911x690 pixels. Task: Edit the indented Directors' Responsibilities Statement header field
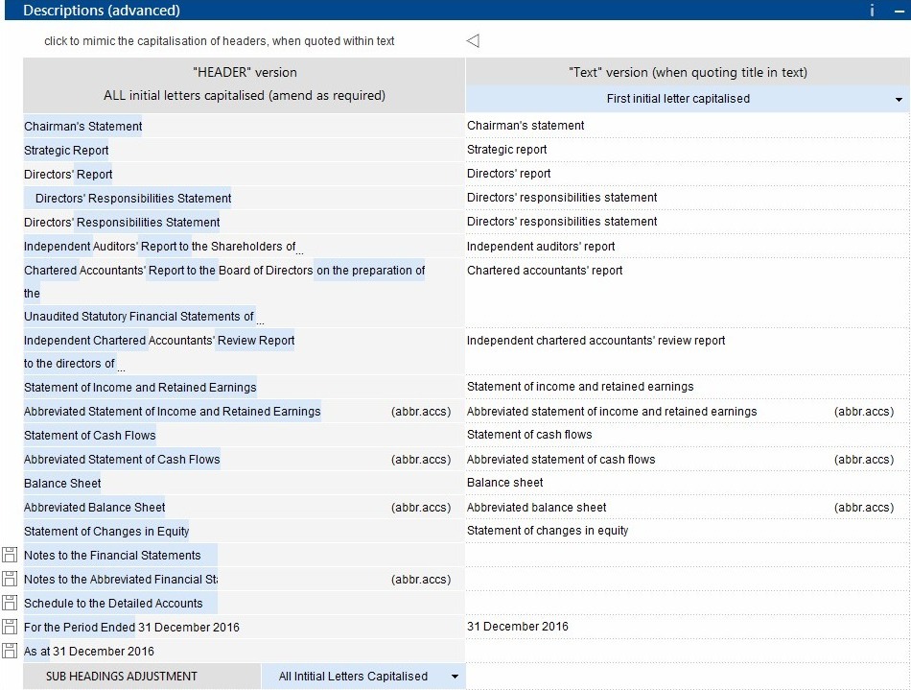click(128, 199)
